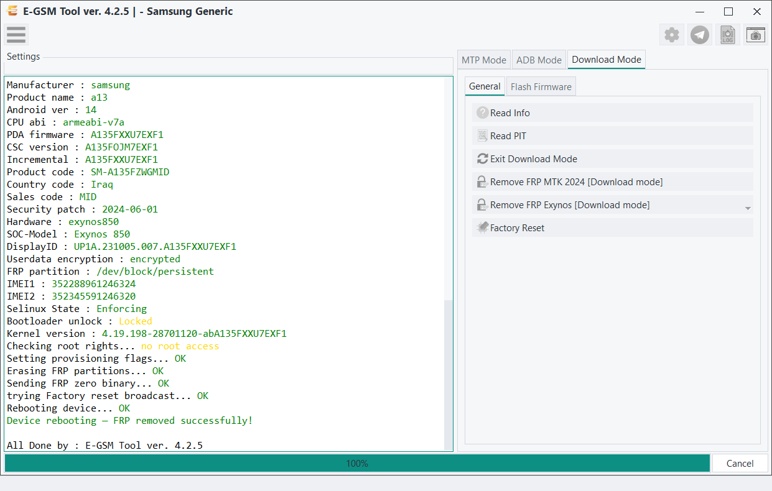This screenshot has width=772, height=491.
Task: Click the IMEI2 value 352345591246320
Action: coord(93,296)
